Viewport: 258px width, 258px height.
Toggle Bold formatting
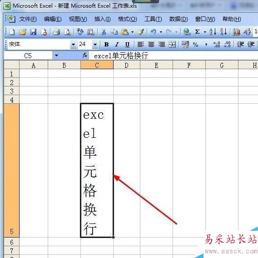pyautogui.click(x=106, y=44)
